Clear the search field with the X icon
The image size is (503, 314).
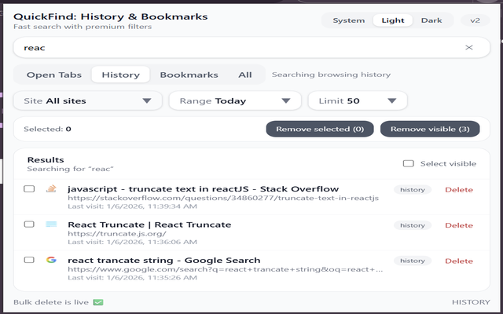pos(469,47)
